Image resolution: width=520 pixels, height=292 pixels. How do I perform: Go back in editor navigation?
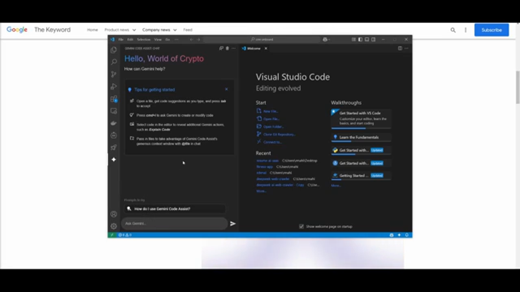point(191,39)
